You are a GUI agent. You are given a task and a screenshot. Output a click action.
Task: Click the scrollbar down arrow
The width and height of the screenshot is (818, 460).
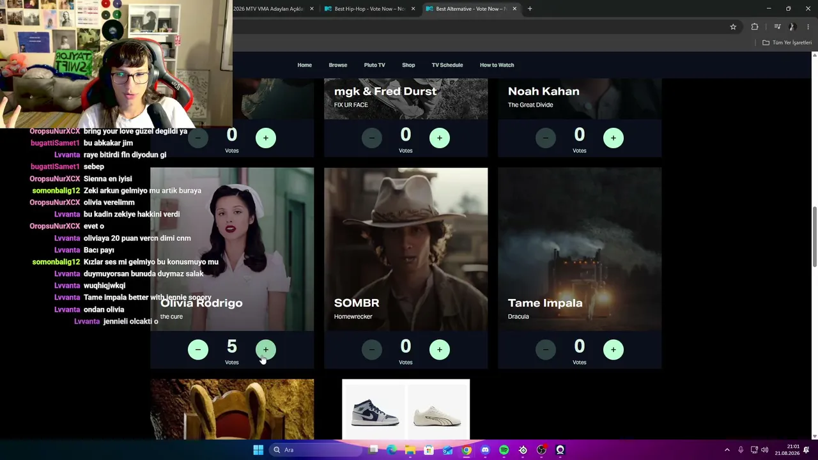(x=814, y=436)
